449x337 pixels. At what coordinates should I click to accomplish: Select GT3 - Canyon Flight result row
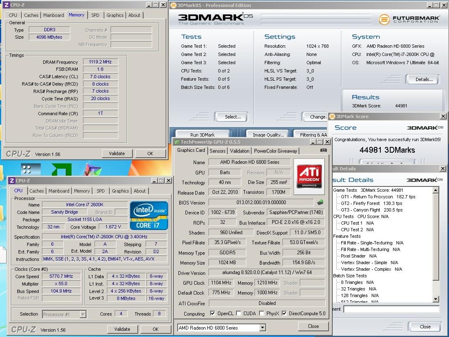[371, 210]
